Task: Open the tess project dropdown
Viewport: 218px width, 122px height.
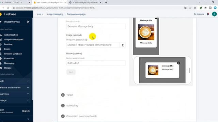Action: coord(40,14)
